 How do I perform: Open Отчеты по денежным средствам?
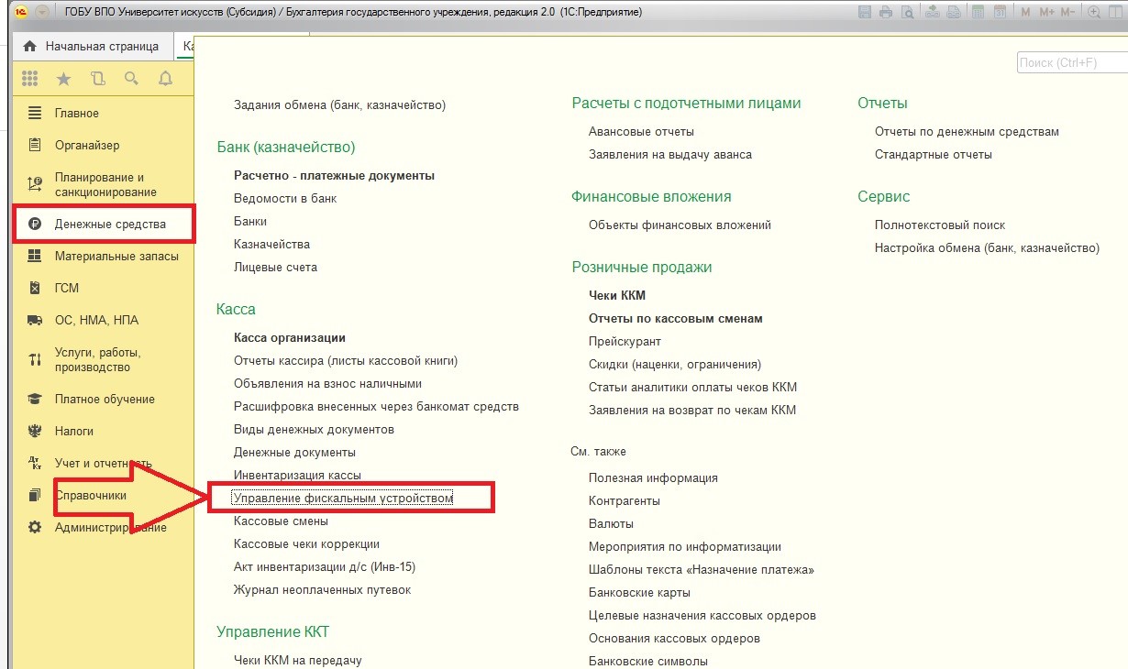tap(967, 131)
